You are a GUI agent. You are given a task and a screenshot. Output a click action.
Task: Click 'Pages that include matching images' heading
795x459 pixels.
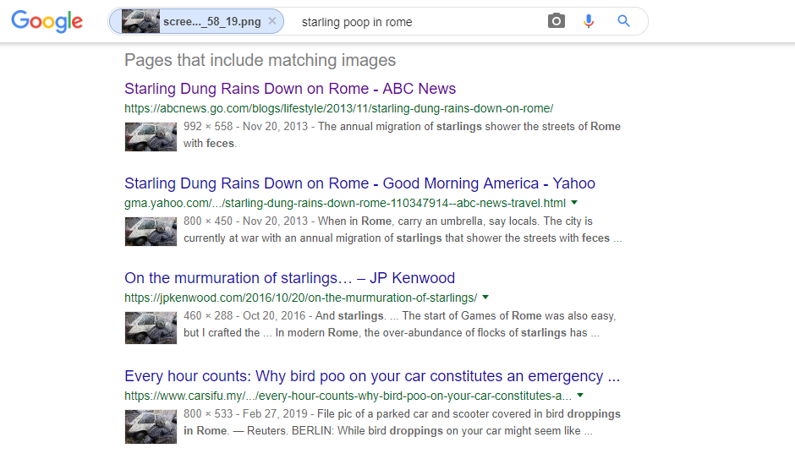260,60
